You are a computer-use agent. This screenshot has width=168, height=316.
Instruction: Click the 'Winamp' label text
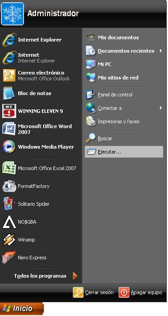click(x=26, y=240)
